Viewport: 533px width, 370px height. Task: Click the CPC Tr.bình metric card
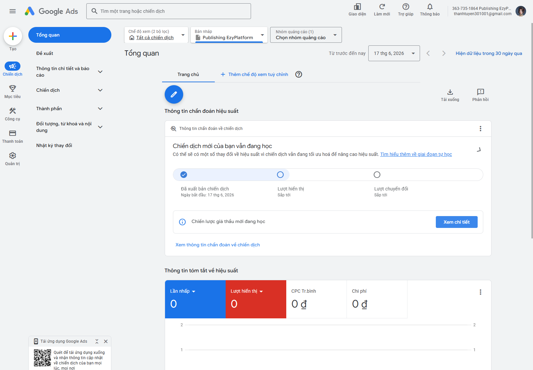click(x=317, y=299)
